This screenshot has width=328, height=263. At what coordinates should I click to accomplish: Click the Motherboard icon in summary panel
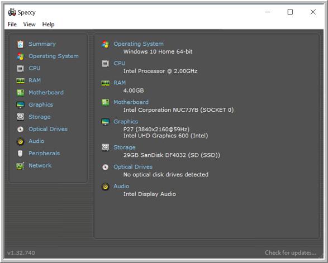pyautogui.click(x=105, y=102)
